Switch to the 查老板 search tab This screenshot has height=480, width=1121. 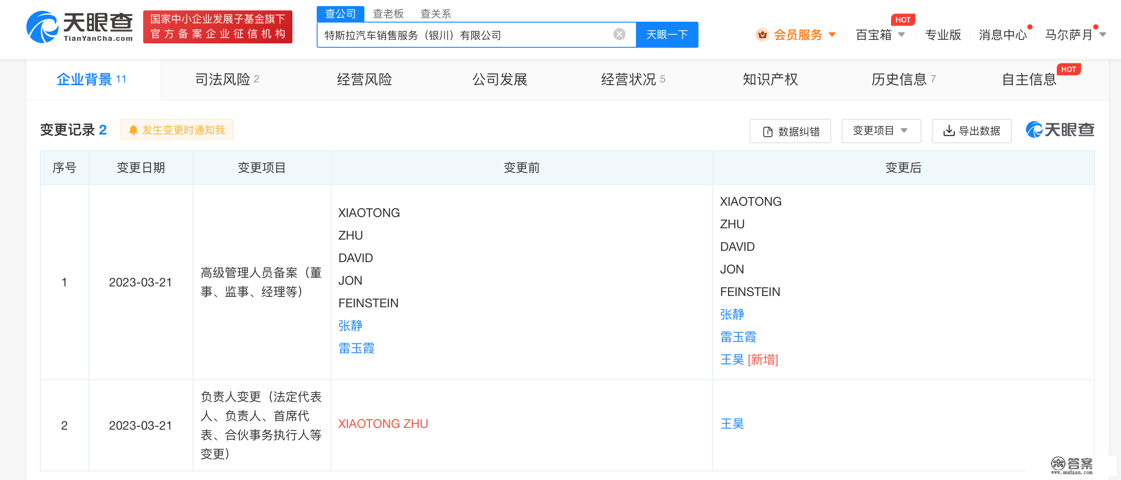tap(388, 14)
